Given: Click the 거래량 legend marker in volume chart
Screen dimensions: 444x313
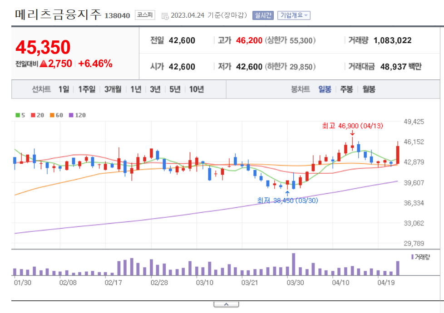Looking at the screenshot, I should tap(412, 257).
